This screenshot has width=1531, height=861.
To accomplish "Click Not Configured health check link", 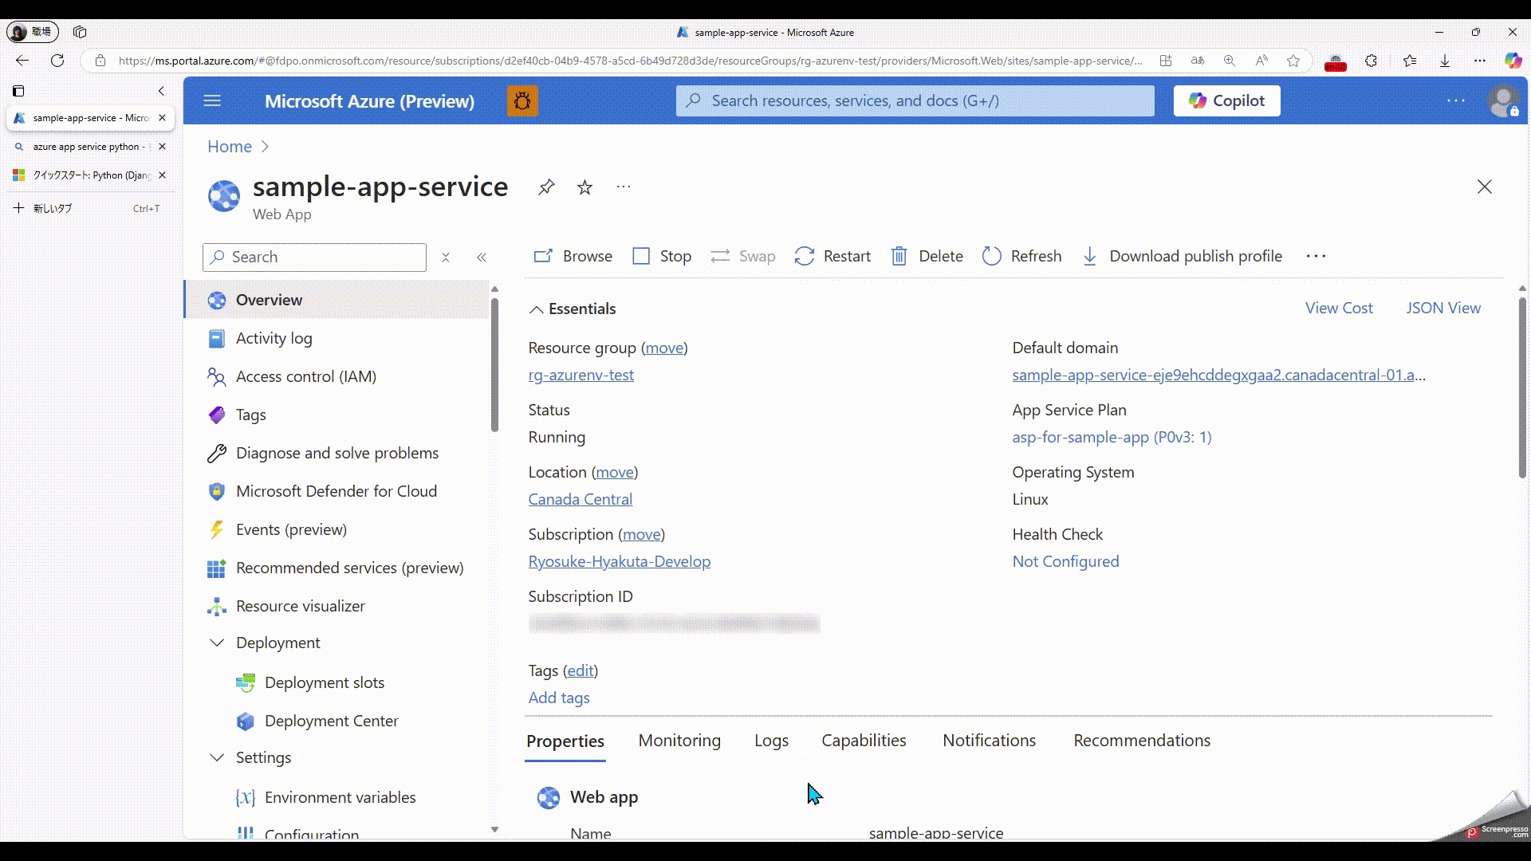I will click(1065, 562).
